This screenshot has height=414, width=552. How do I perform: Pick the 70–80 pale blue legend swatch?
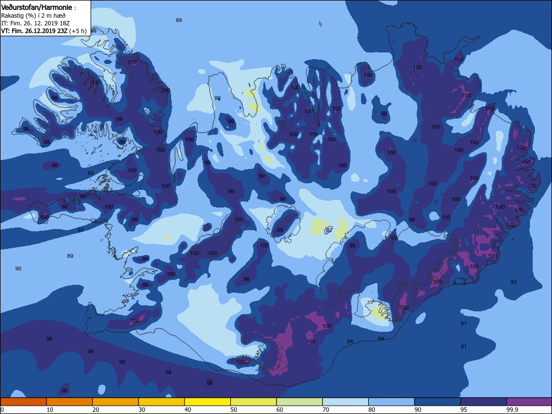tap(346, 402)
